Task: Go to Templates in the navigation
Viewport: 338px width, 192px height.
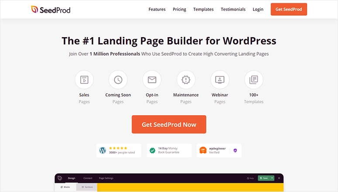Action: point(203,9)
